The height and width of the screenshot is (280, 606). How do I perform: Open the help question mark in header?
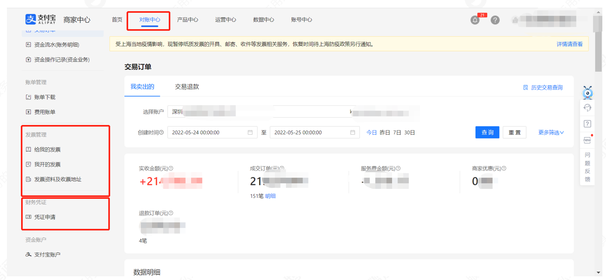coord(495,20)
